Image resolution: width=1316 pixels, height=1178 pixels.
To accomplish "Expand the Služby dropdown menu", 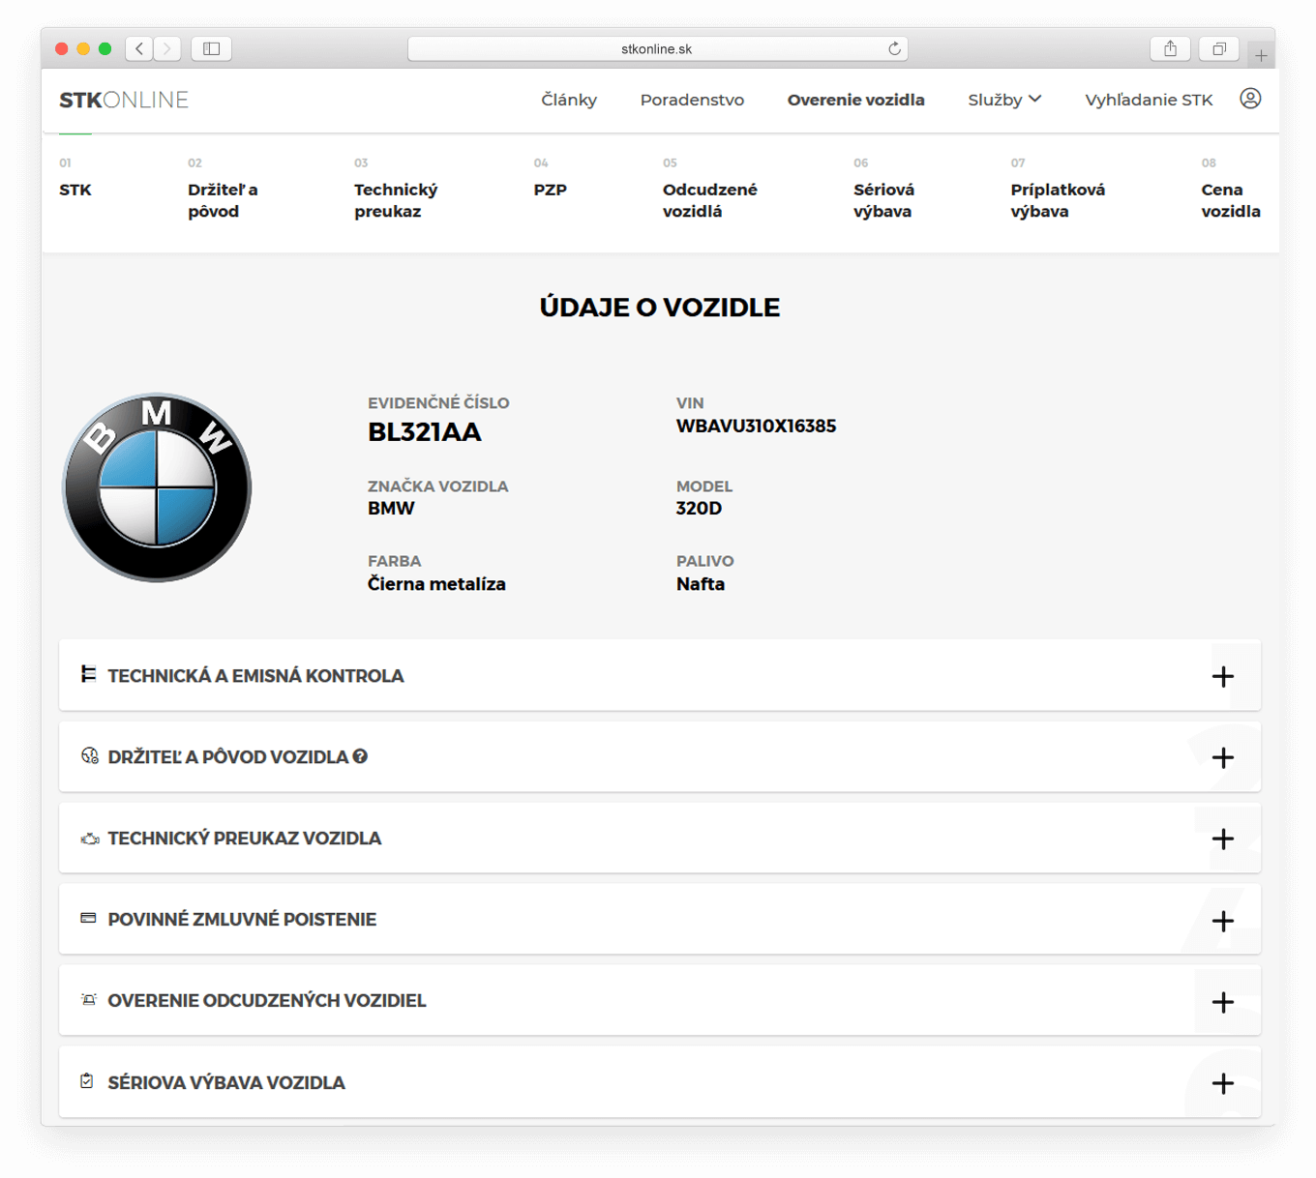I will coord(1004,100).
